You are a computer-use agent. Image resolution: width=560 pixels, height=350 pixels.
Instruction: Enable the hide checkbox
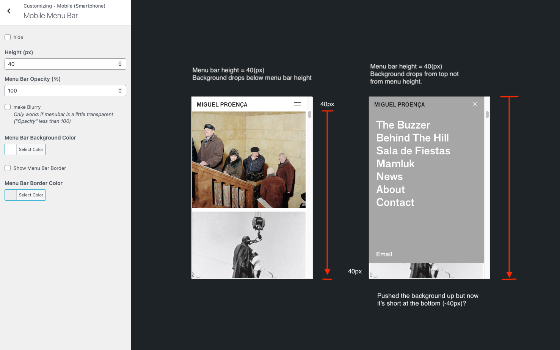point(8,37)
